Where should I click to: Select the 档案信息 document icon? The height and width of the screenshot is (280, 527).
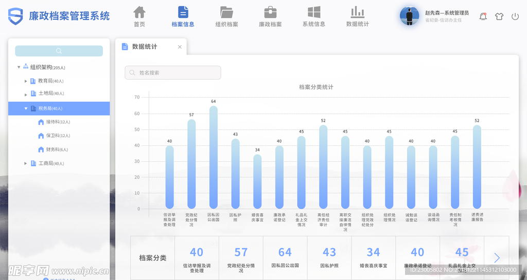(183, 12)
